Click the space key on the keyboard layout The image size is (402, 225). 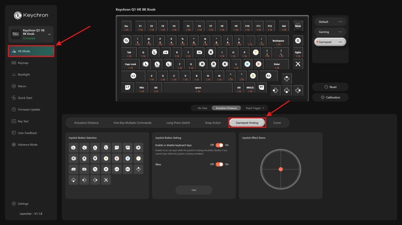[198, 87]
